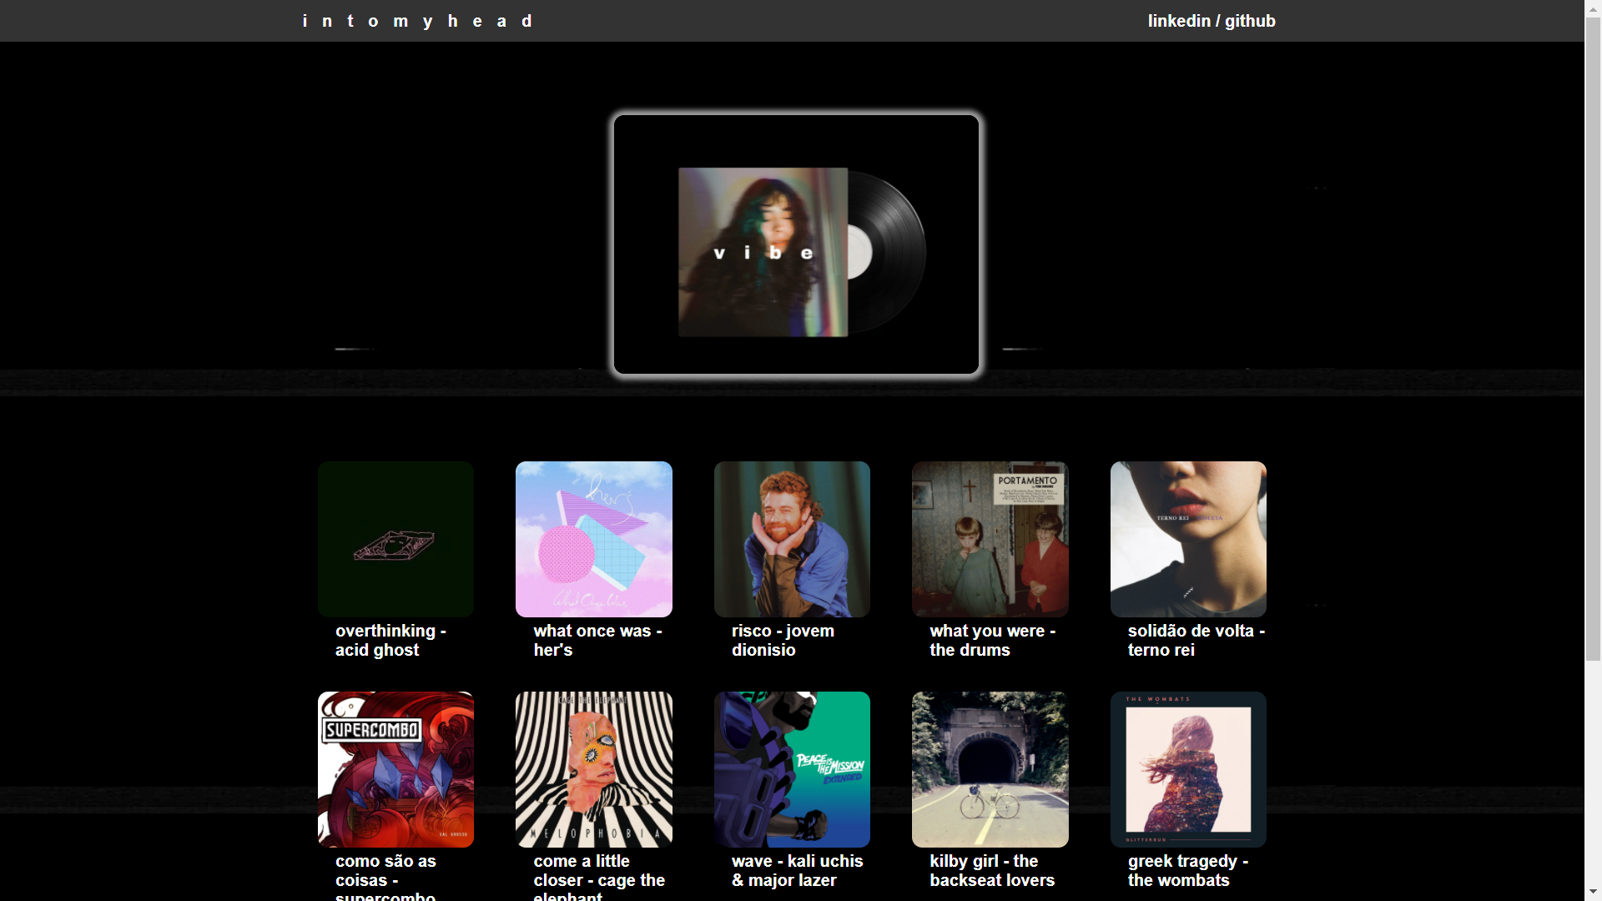Image resolution: width=1602 pixels, height=901 pixels.
Task: Open kilby girl by the backseat lovers
Action: tap(989, 768)
